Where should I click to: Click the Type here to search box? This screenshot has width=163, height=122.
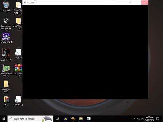pos(31,119)
